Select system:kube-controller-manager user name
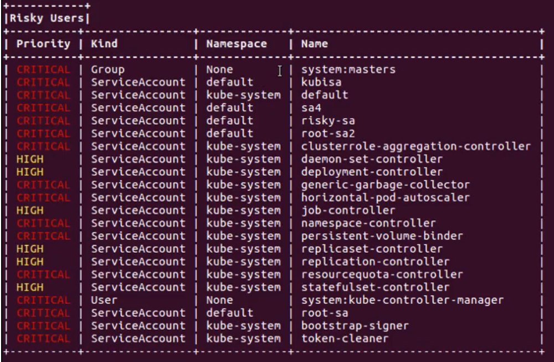The width and height of the screenshot is (554, 362). (402, 300)
